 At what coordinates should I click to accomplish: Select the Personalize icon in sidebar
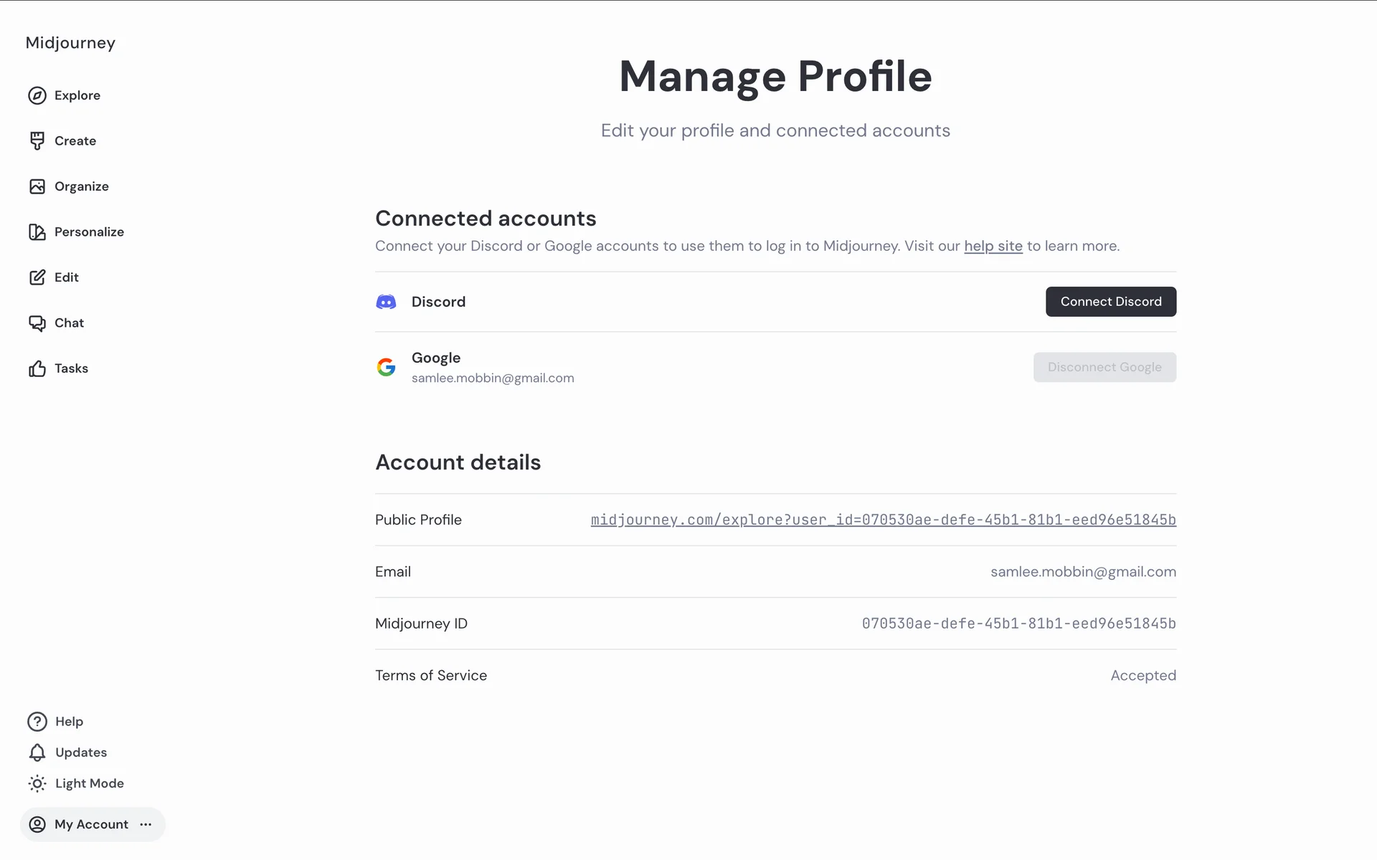coord(37,232)
